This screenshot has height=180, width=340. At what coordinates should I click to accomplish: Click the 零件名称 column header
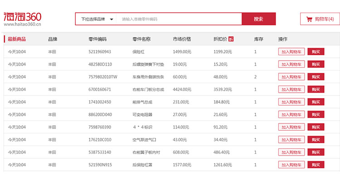(141, 39)
